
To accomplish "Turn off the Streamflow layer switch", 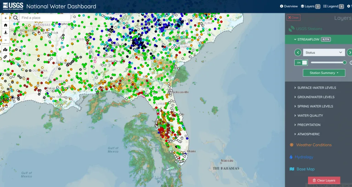I will coord(301,62).
